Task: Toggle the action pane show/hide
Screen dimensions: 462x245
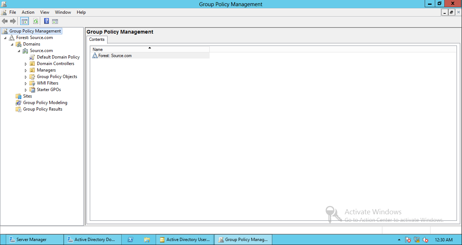Action: pyautogui.click(x=55, y=21)
